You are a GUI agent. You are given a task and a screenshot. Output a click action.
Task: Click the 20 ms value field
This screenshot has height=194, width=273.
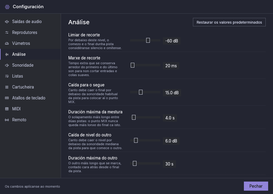171,66
